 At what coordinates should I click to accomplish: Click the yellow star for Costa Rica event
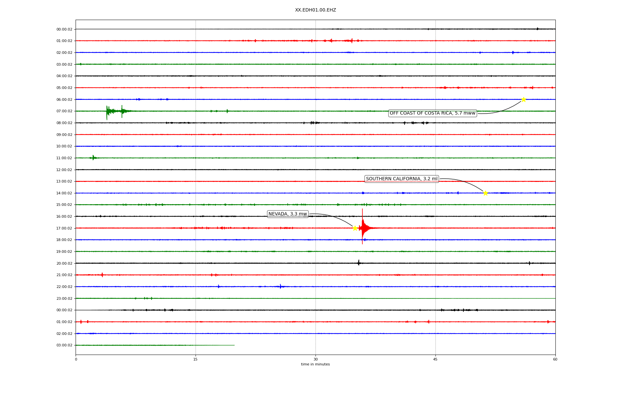[x=524, y=99]
